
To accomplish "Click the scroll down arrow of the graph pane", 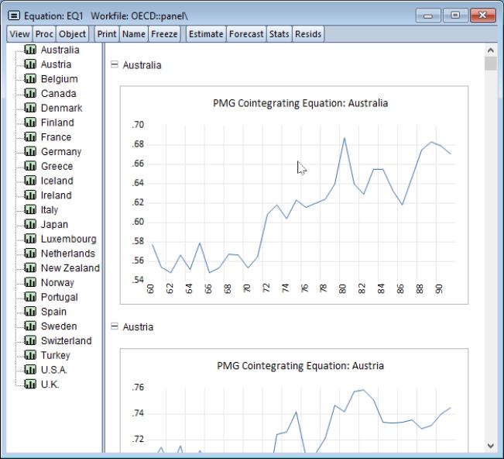I will click(x=490, y=446).
